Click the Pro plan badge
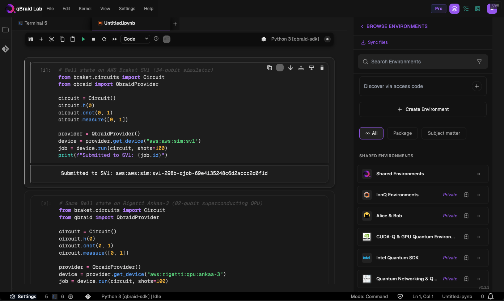The height and width of the screenshot is (301, 504). [439, 9]
